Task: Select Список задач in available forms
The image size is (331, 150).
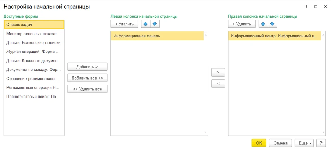Action: tap(34, 25)
